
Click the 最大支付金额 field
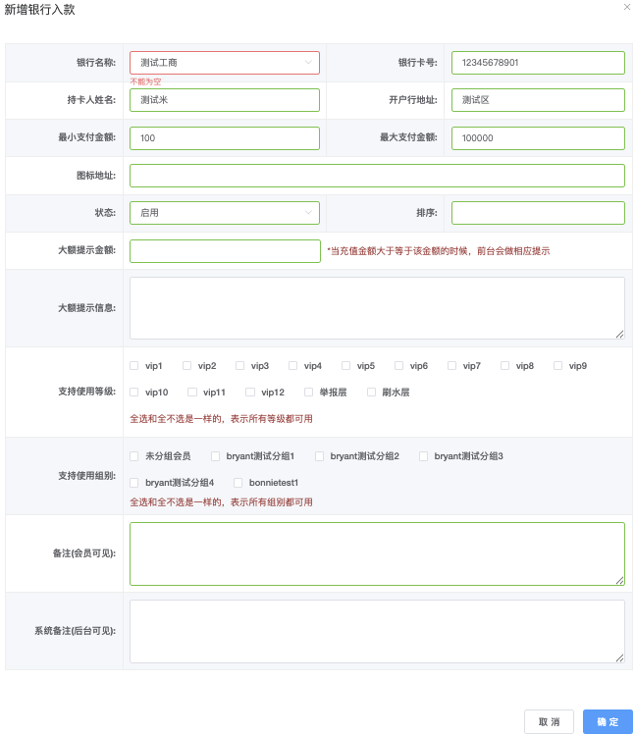pos(538,138)
